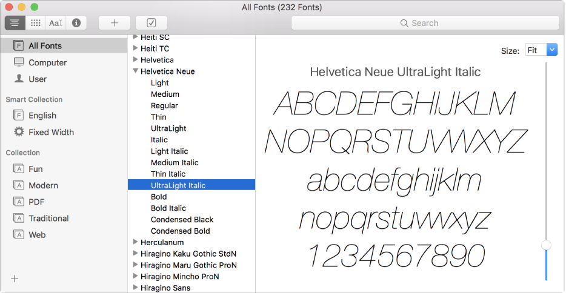Select the Fixed Width smart collection
This screenshot has height=293, width=566.
tap(51, 132)
